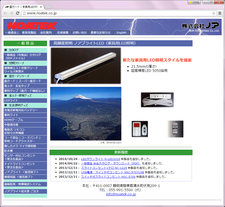Click the 2014/10/24 date text
The image size is (225, 207).
68,159
